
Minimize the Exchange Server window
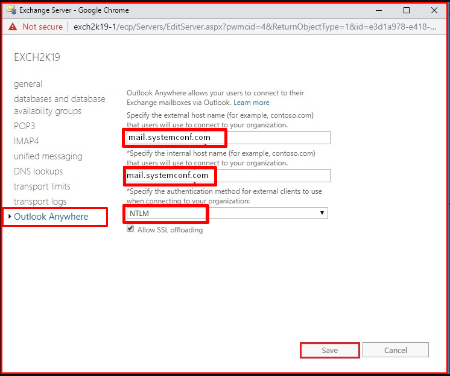click(379, 10)
